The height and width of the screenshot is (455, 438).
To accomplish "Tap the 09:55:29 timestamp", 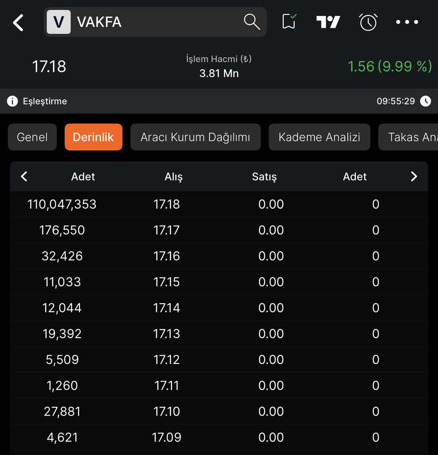I will tap(396, 101).
